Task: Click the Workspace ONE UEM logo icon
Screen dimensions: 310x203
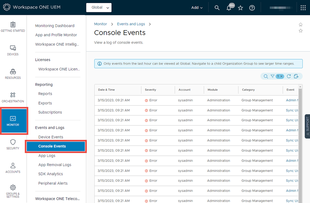Action: [7, 7]
